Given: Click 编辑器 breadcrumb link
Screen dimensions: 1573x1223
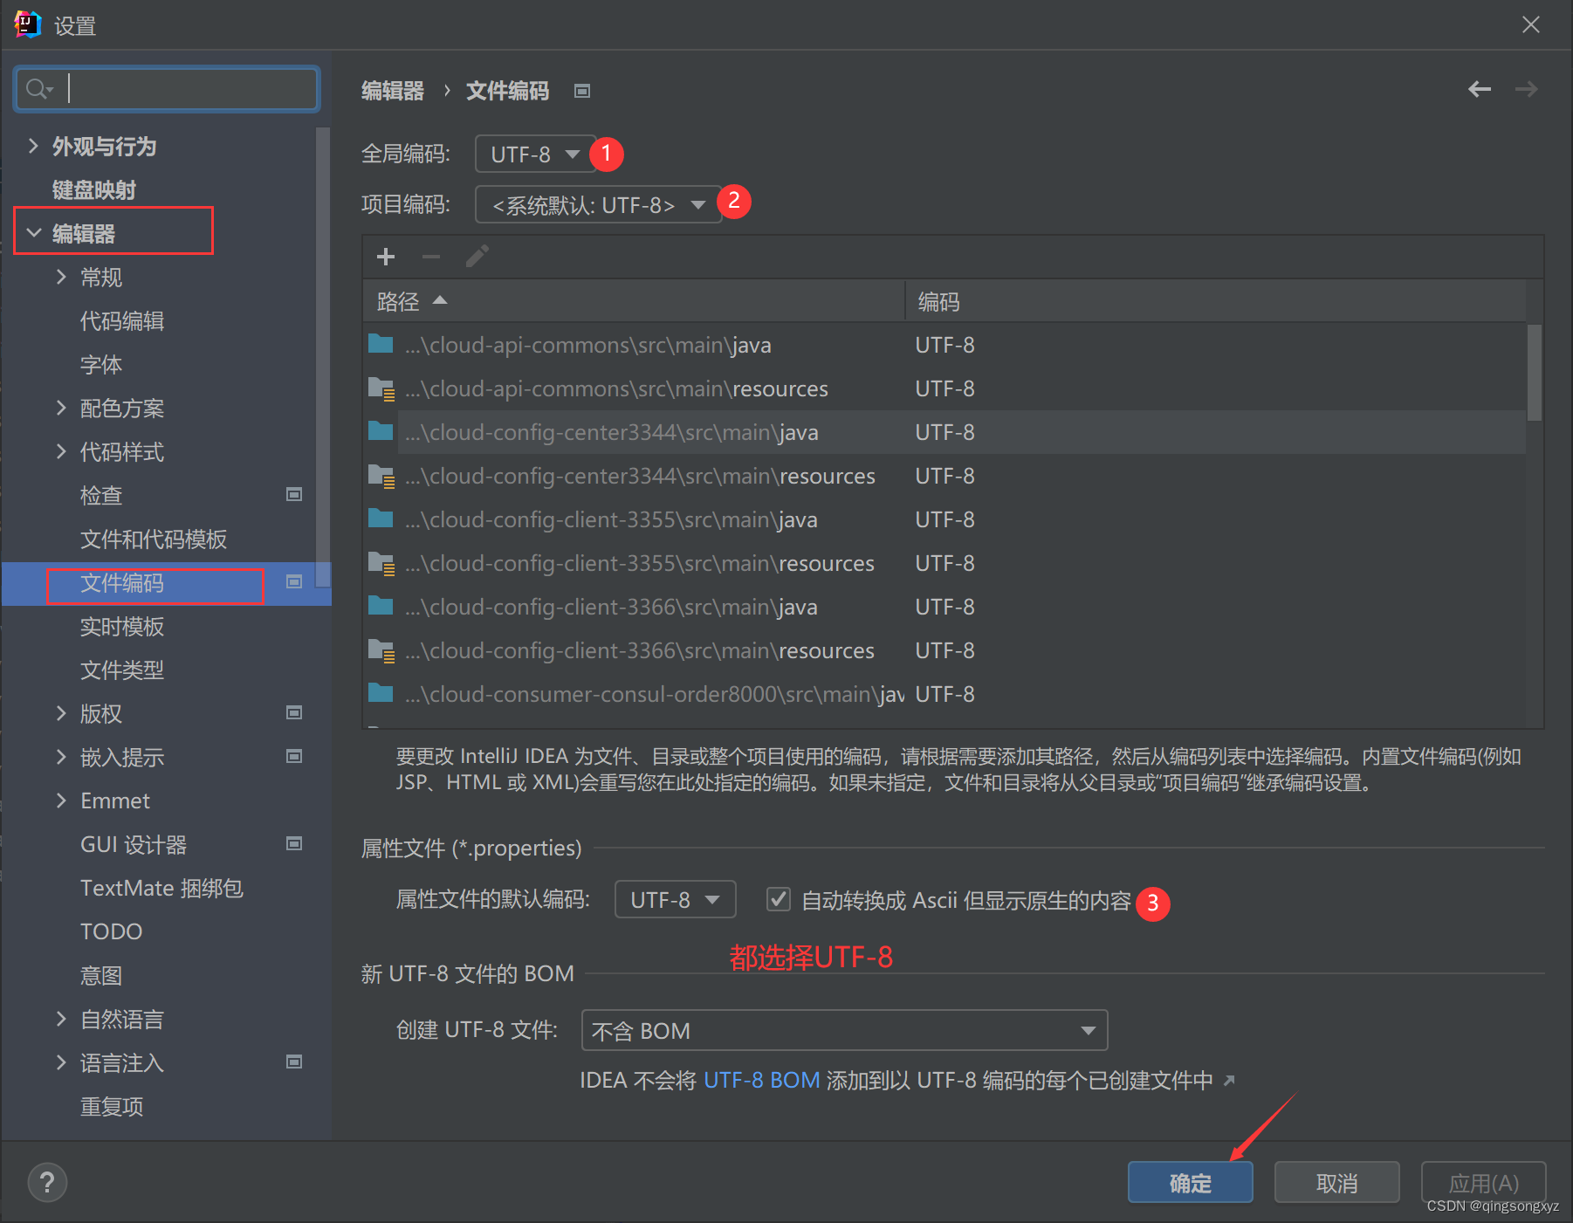Looking at the screenshot, I should 393,91.
